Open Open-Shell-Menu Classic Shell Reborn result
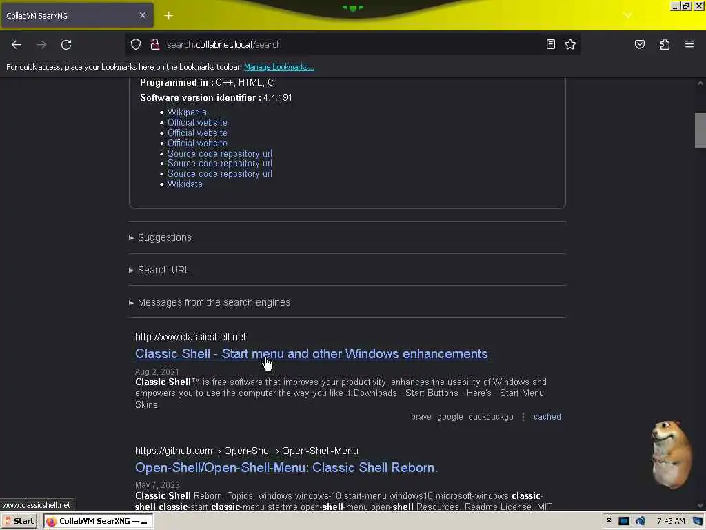Screen dimensions: 706x530 [286, 468]
